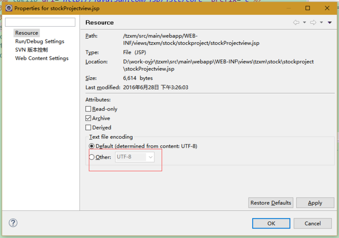
Task: Click the Eclipse icon in the title bar
Action: coord(9,9)
